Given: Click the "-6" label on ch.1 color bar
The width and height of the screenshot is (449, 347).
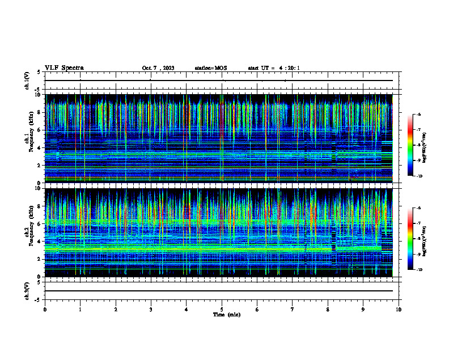Looking at the screenshot, I should tap(419, 114).
